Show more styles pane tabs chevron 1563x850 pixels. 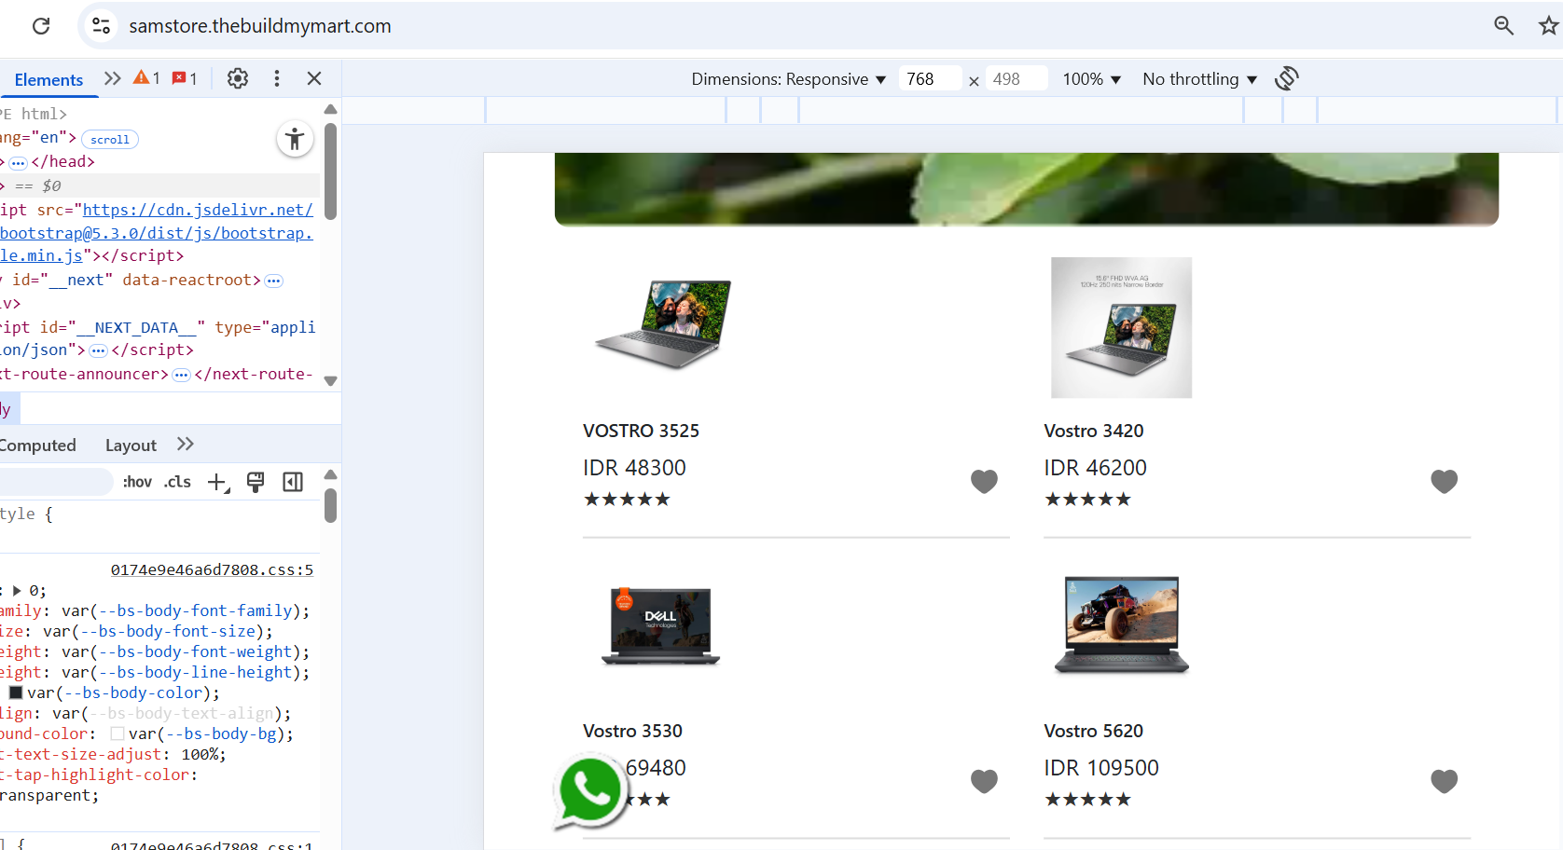[x=186, y=444]
